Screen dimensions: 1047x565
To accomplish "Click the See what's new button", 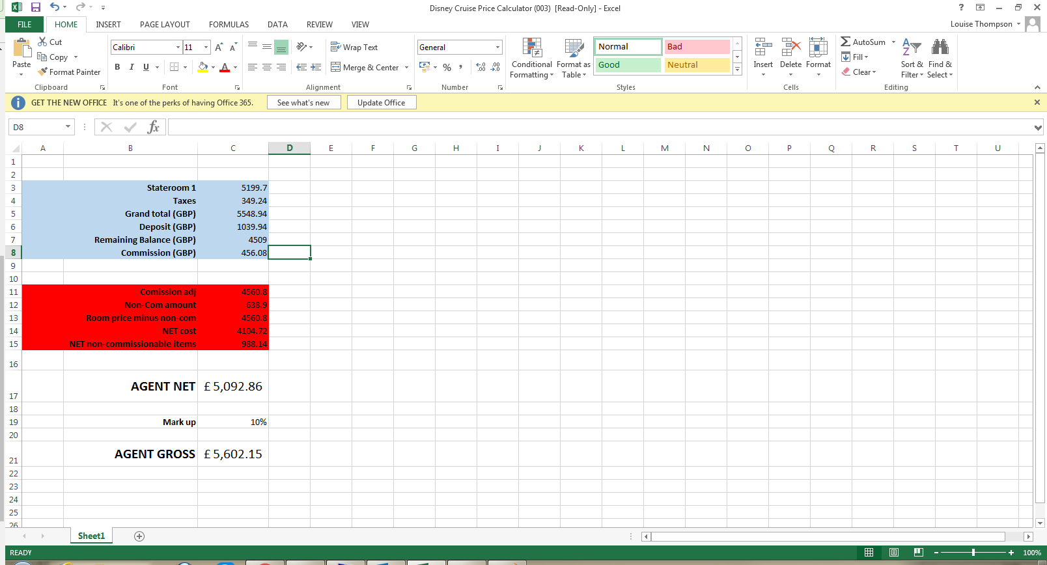I will coord(303,102).
